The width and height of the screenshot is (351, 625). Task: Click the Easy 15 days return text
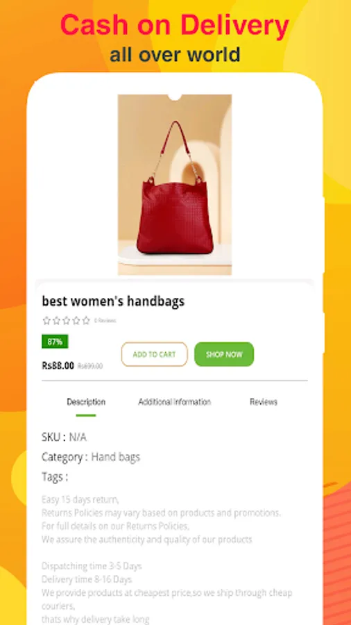tap(80, 499)
